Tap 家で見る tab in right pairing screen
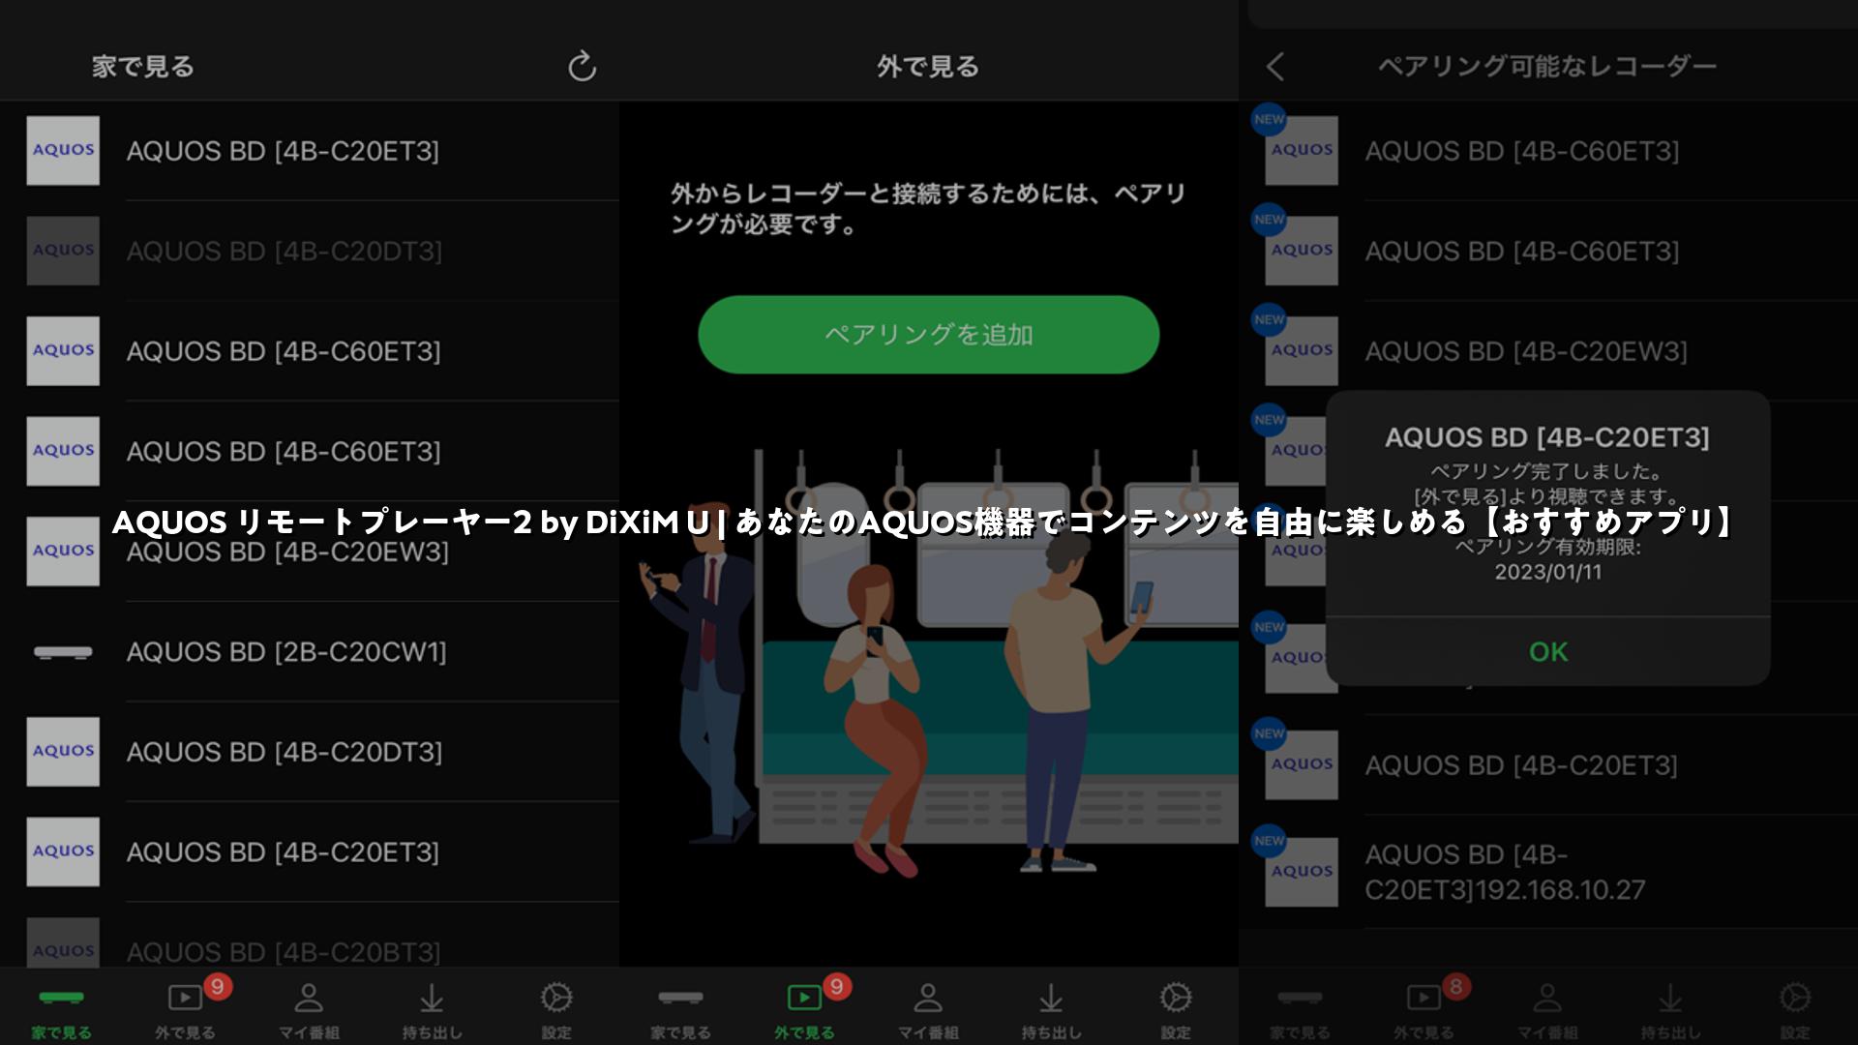This screenshot has width=1858, height=1045. (1300, 1011)
